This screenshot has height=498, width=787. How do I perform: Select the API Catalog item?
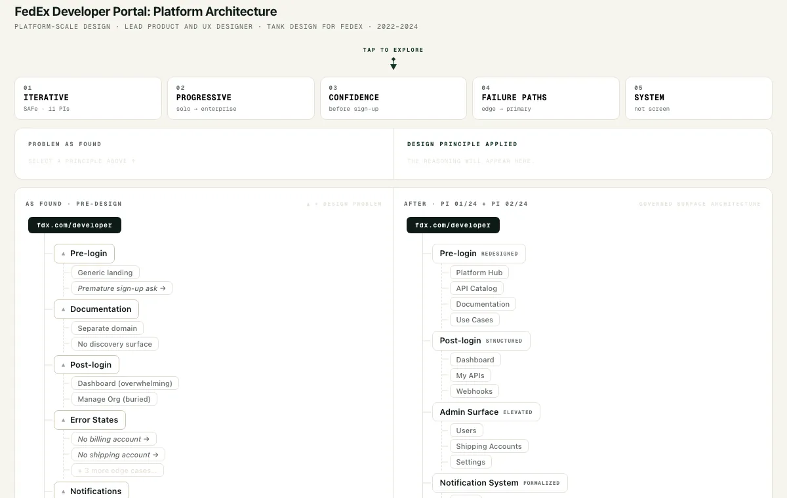tap(477, 288)
